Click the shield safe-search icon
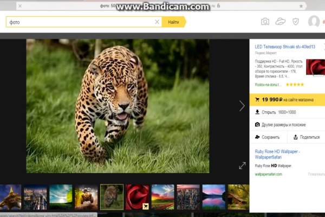This screenshot has height=217, width=325. coord(295,22)
